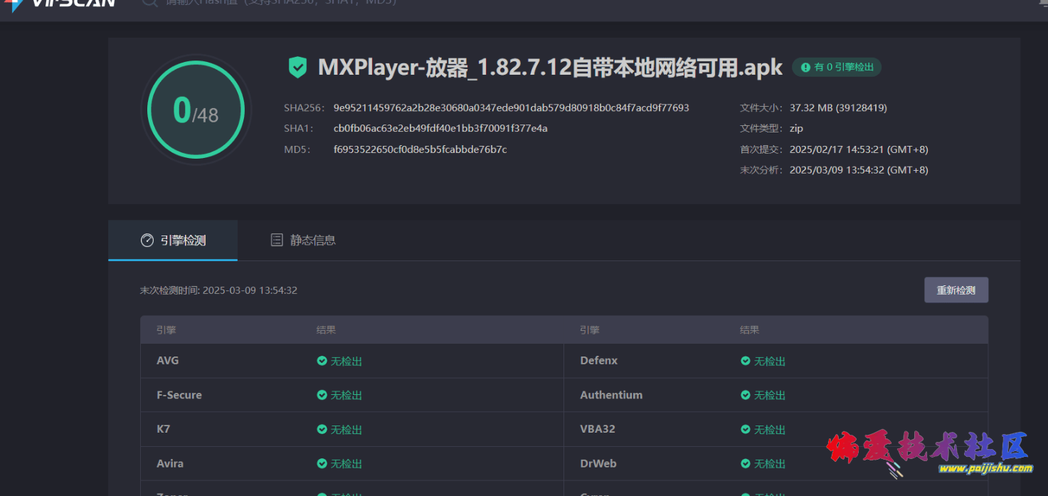This screenshot has width=1048, height=496.
Task: Switch to the 引擎检测 tab
Action: click(x=173, y=241)
